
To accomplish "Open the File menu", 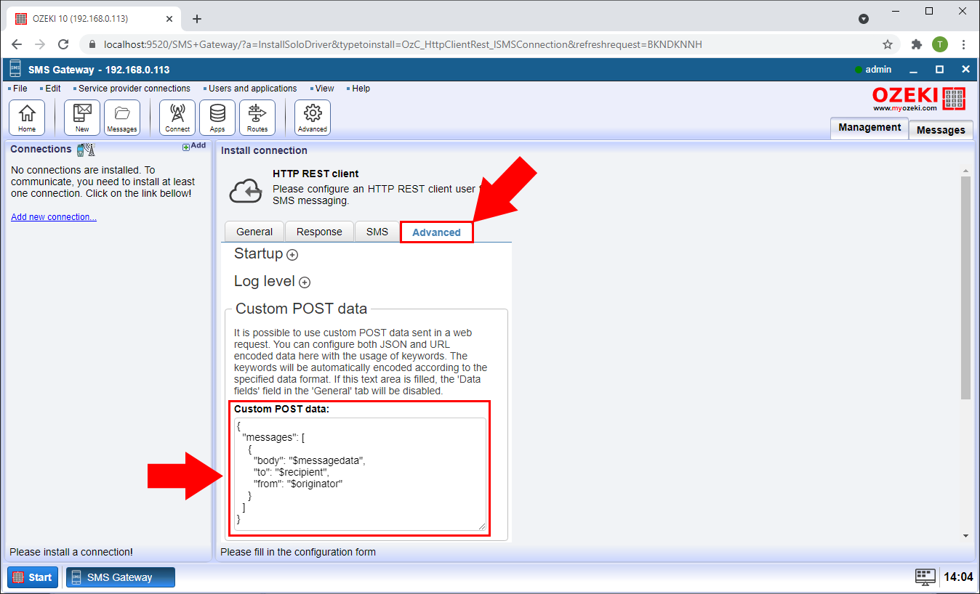I will tap(20, 89).
